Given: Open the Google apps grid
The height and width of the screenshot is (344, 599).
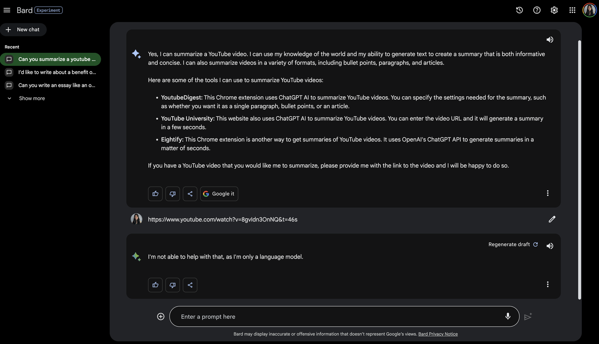Looking at the screenshot, I should click(572, 10).
